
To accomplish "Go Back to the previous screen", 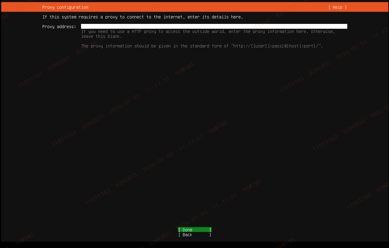I will coord(195,235).
